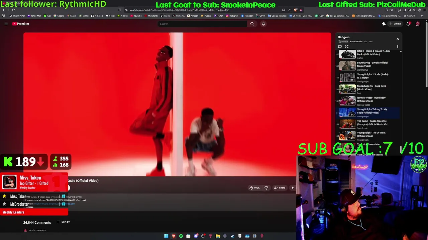This screenshot has height=240, width=428.
Task: Toggle loop playlist in Bangers
Action: 340,47
